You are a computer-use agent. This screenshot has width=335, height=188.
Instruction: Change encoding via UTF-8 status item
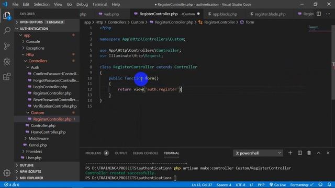pos(240,184)
